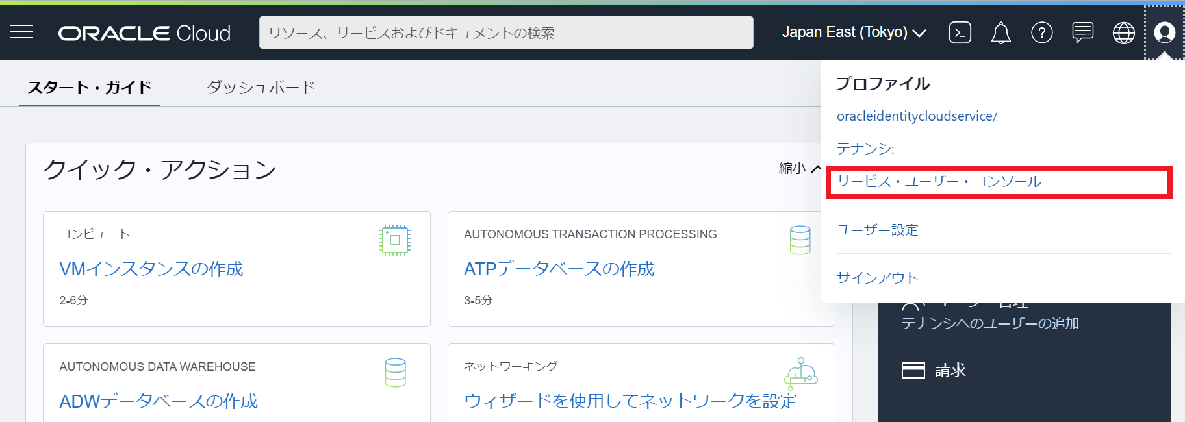
Task: Open the Cloud Shell terminal icon
Action: tap(960, 32)
